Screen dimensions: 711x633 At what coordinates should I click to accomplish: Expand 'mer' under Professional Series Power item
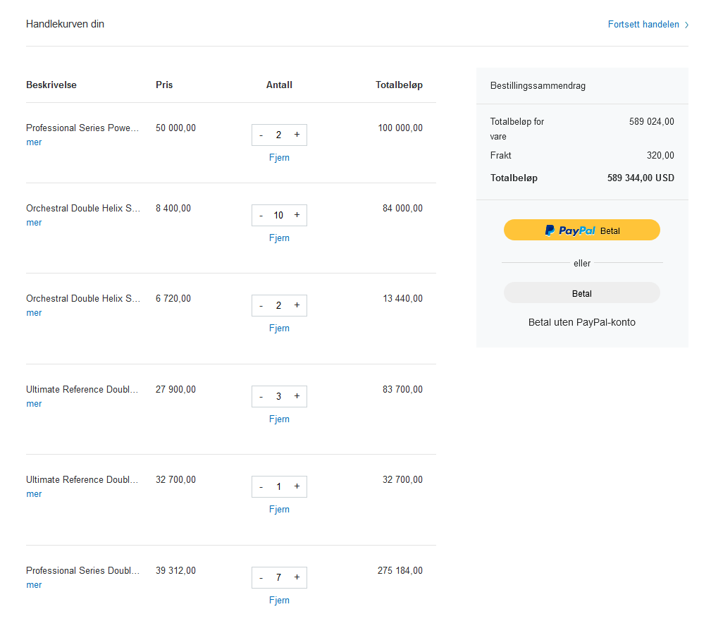point(34,142)
